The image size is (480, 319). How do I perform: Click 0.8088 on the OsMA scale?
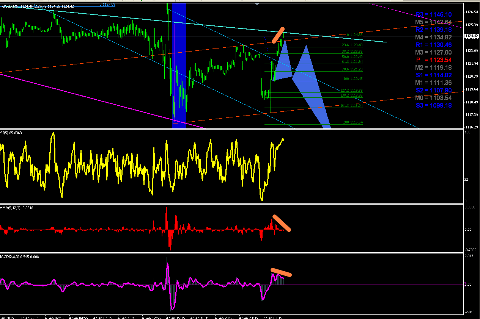(x=471, y=208)
